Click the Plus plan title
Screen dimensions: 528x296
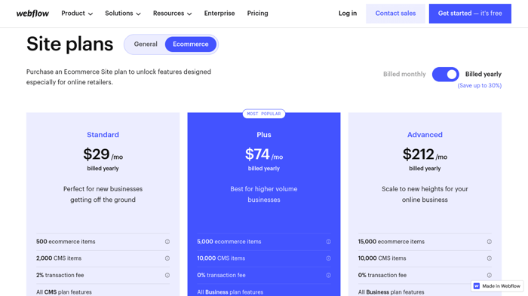pos(264,135)
